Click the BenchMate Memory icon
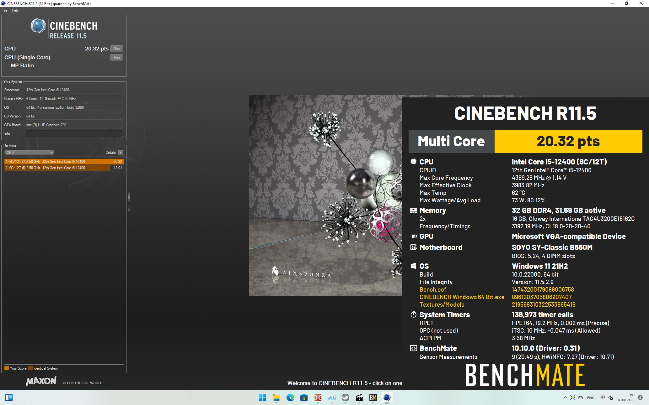The image size is (649, 405). [413, 210]
